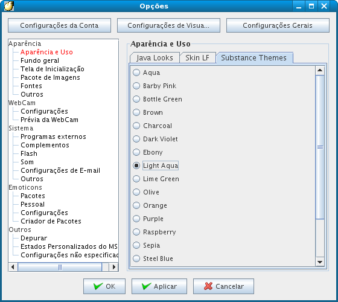Open the Fundo geral tree item
Image resolution: width=338 pixels, height=302 pixels.
[x=40, y=60]
